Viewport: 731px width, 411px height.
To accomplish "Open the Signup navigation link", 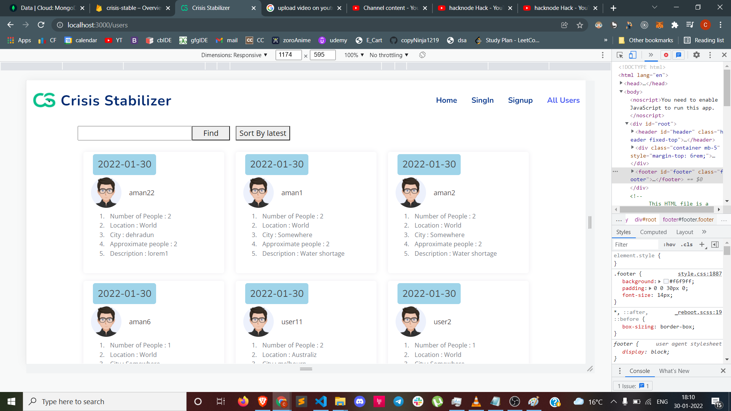I will (520, 100).
